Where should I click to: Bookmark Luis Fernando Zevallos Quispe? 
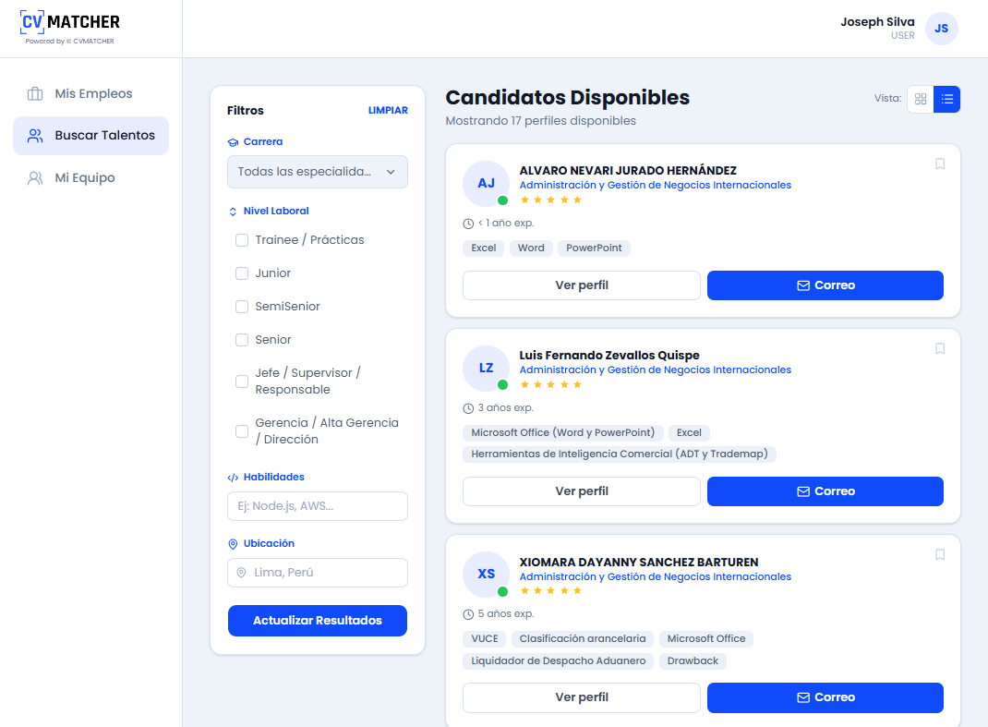point(939,348)
